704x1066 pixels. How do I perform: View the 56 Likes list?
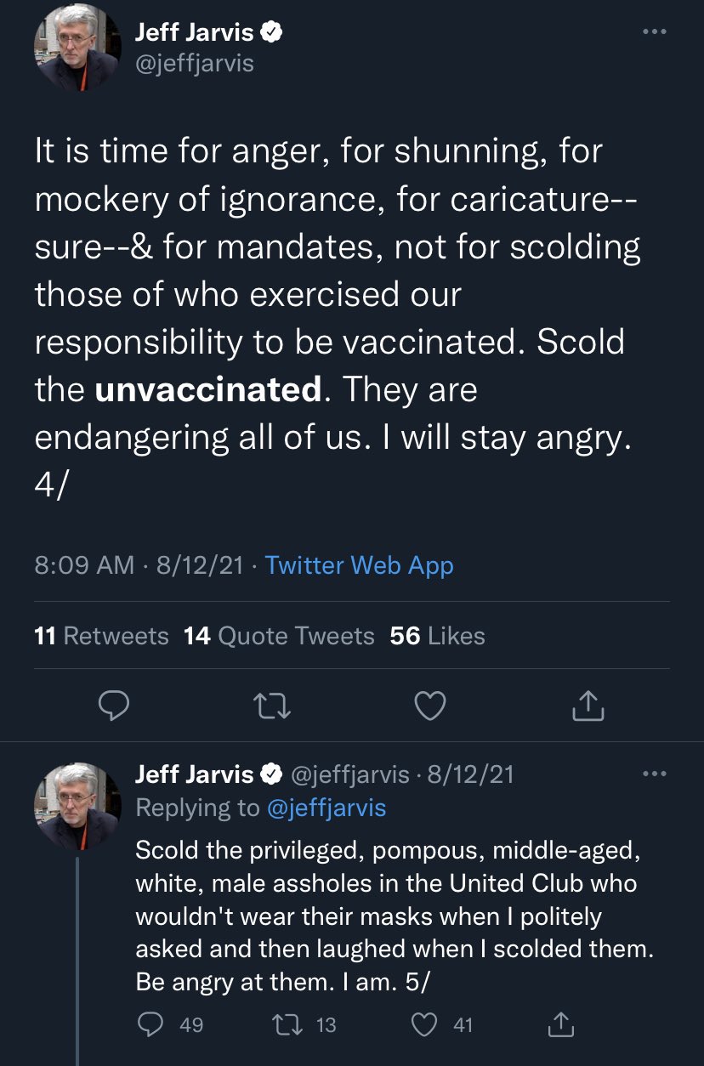coord(437,636)
